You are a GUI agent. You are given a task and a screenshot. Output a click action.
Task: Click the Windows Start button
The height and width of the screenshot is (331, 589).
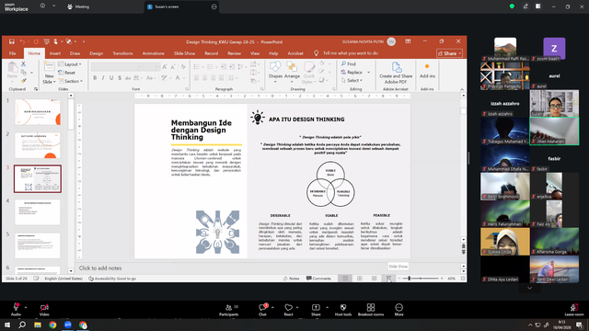pyautogui.click(x=7, y=325)
